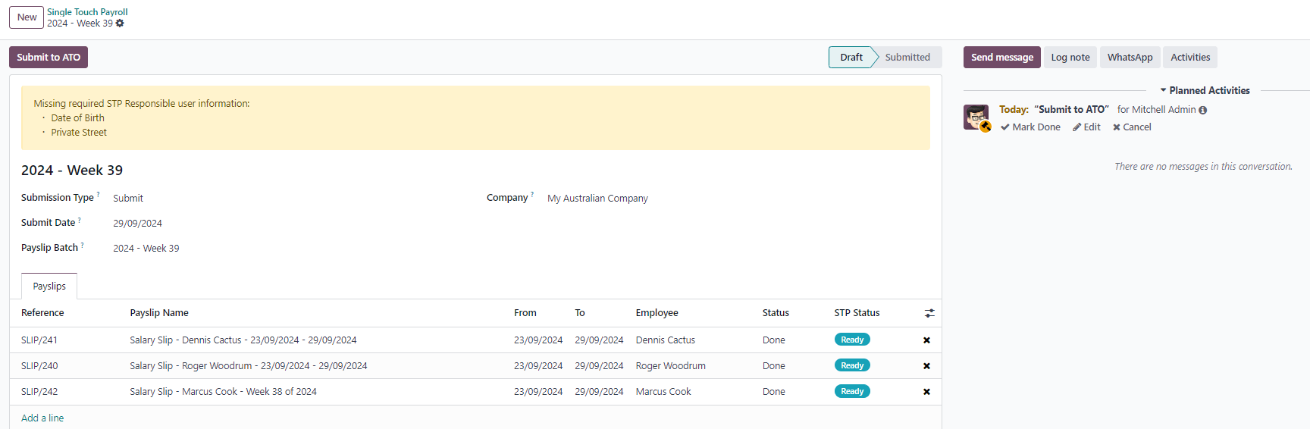
Task: Edit the planned Submit to ATO activity
Action: pyautogui.click(x=1086, y=127)
